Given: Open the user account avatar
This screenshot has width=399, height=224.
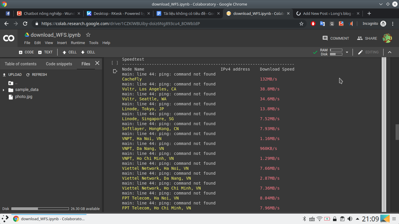Looking at the screenshot, I should (x=387, y=38).
